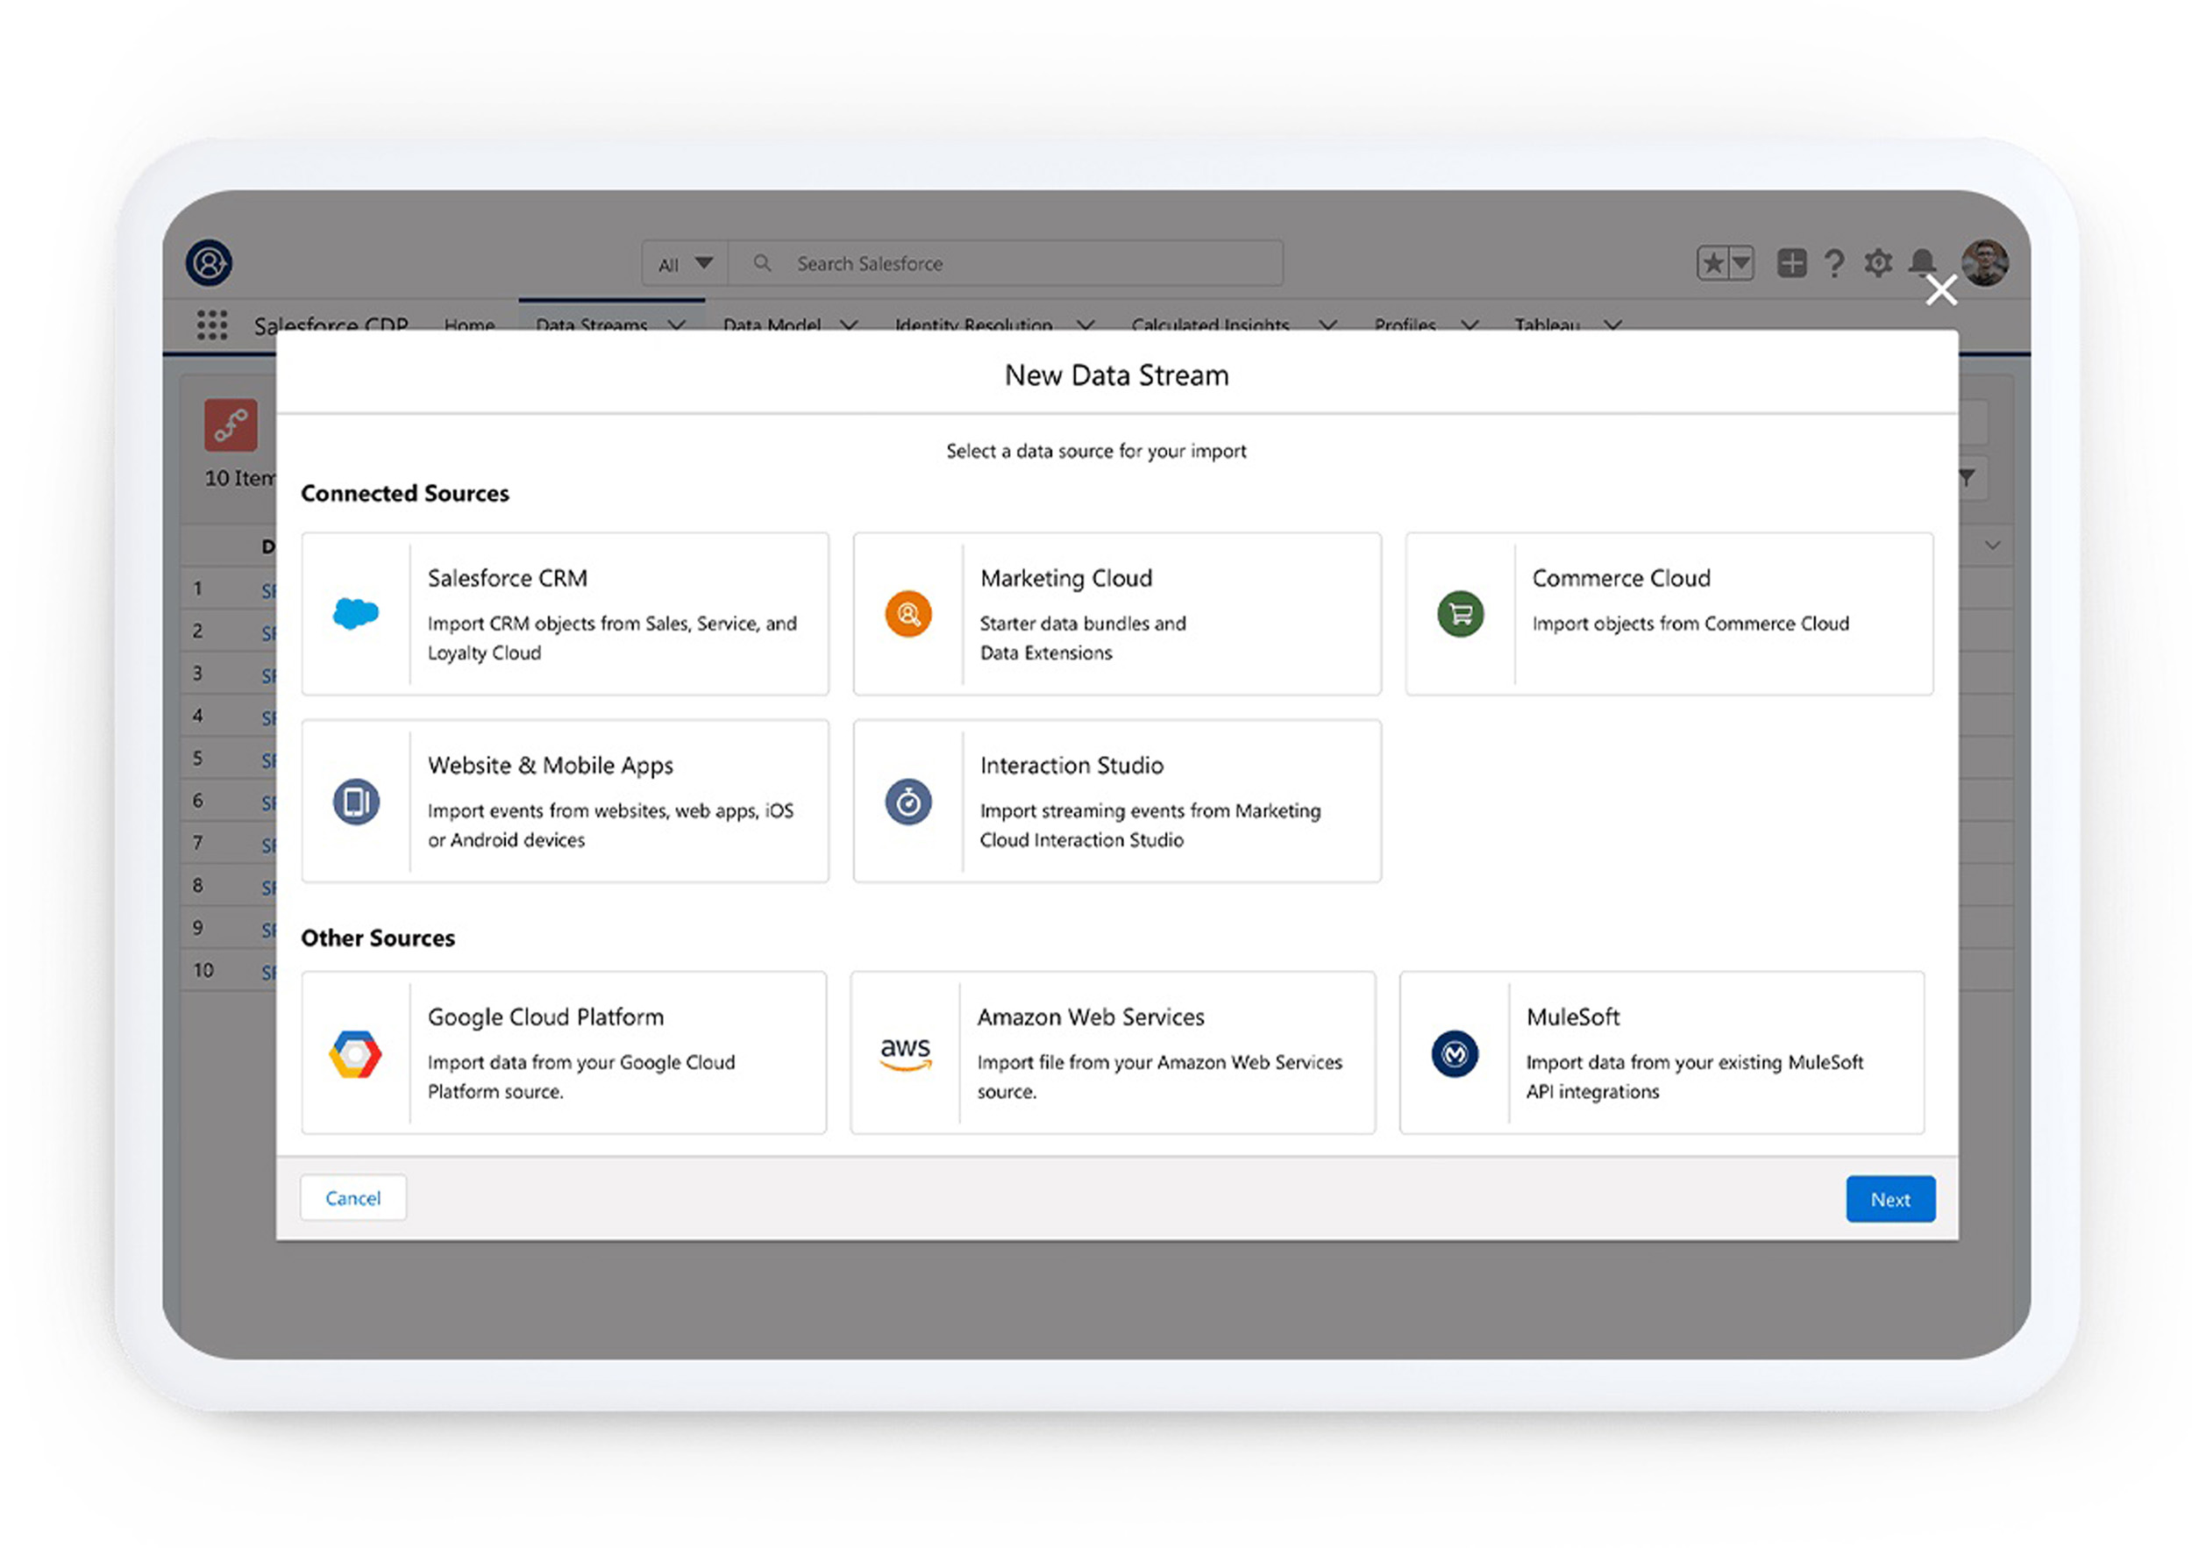Expand the Data Streams tab chevron

click(677, 325)
